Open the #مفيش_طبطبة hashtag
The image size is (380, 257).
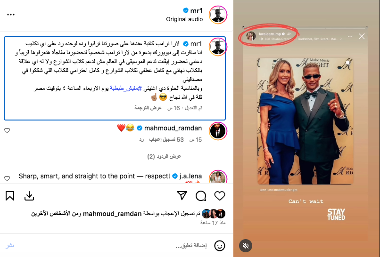click(x=126, y=88)
